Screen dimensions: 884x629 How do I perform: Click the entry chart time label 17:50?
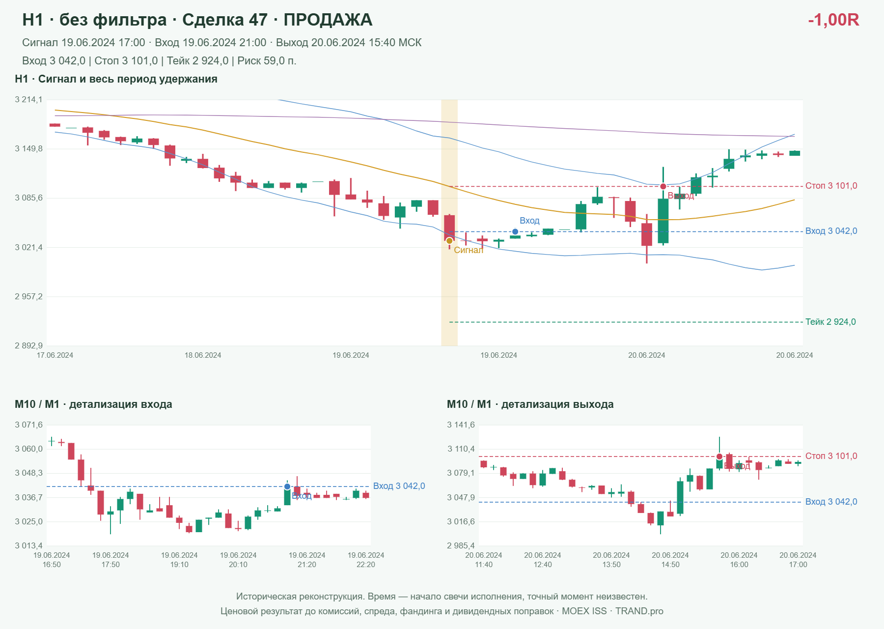pos(110,565)
